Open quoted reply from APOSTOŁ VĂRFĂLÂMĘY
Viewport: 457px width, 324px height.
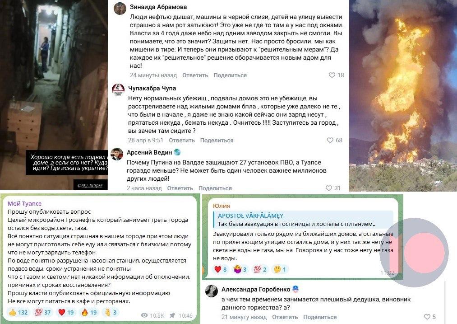[x=303, y=220]
